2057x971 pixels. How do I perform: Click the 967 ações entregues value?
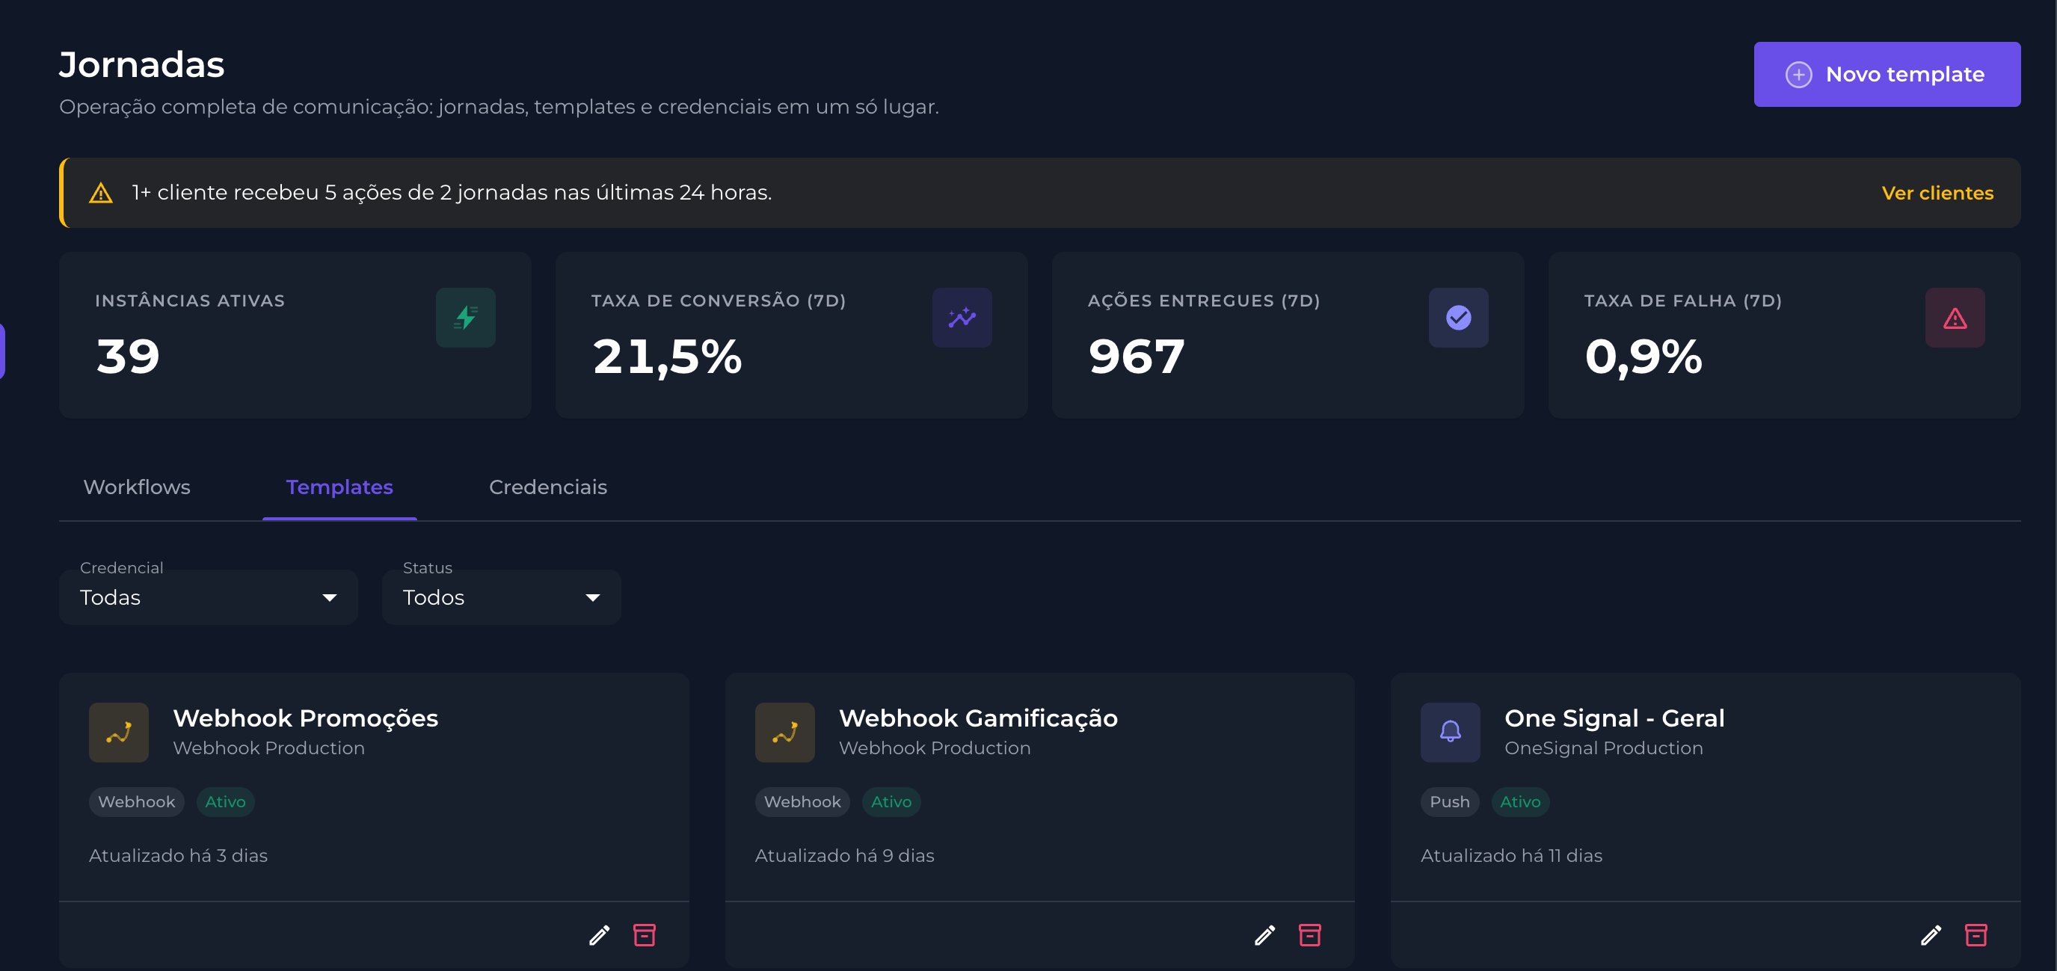[x=1137, y=356]
